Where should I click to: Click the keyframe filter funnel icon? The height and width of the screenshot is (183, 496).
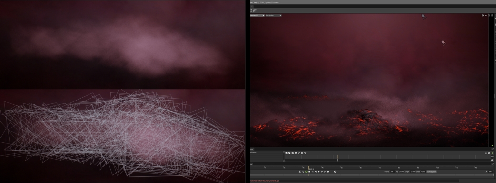(305, 153)
